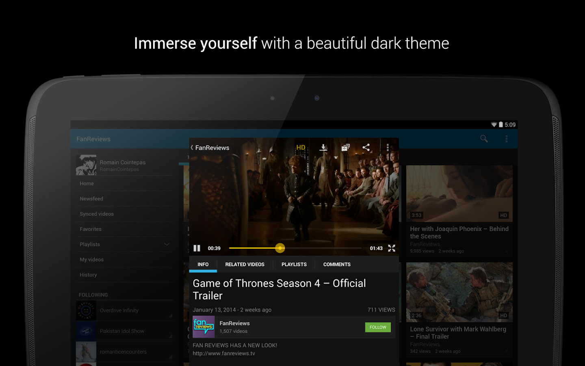Screen dimensions: 585x366
Task: Tap the download icon above the video
Action: click(x=323, y=147)
